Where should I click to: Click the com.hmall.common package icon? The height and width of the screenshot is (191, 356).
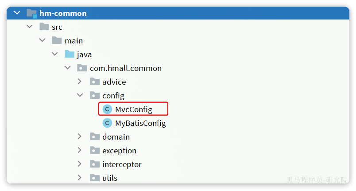coord(82,68)
